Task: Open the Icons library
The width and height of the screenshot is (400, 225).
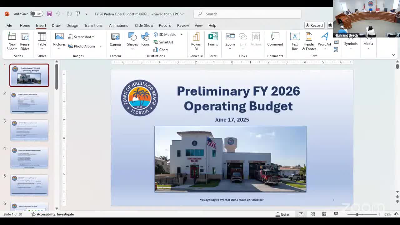Action: click(x=145, y=40)
